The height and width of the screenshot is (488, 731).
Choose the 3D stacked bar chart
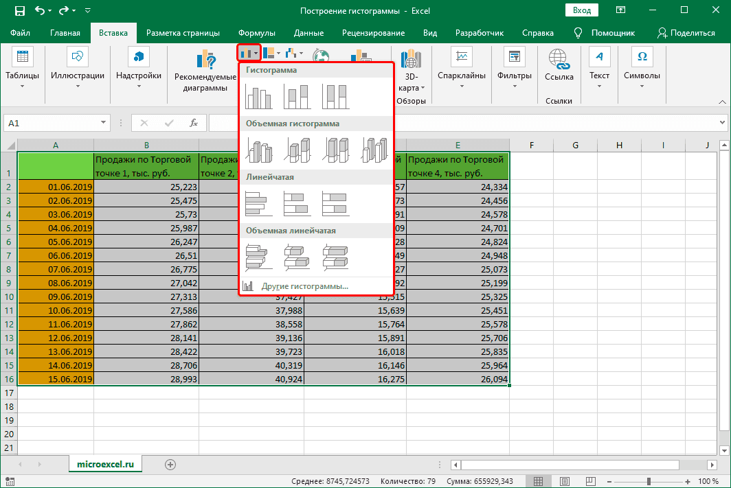297,257
